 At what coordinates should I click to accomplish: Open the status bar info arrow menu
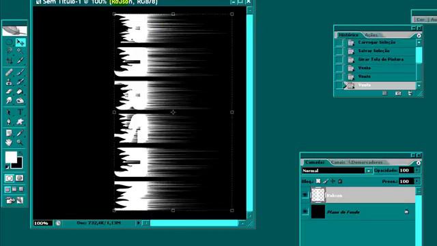(x=138, y=223)
